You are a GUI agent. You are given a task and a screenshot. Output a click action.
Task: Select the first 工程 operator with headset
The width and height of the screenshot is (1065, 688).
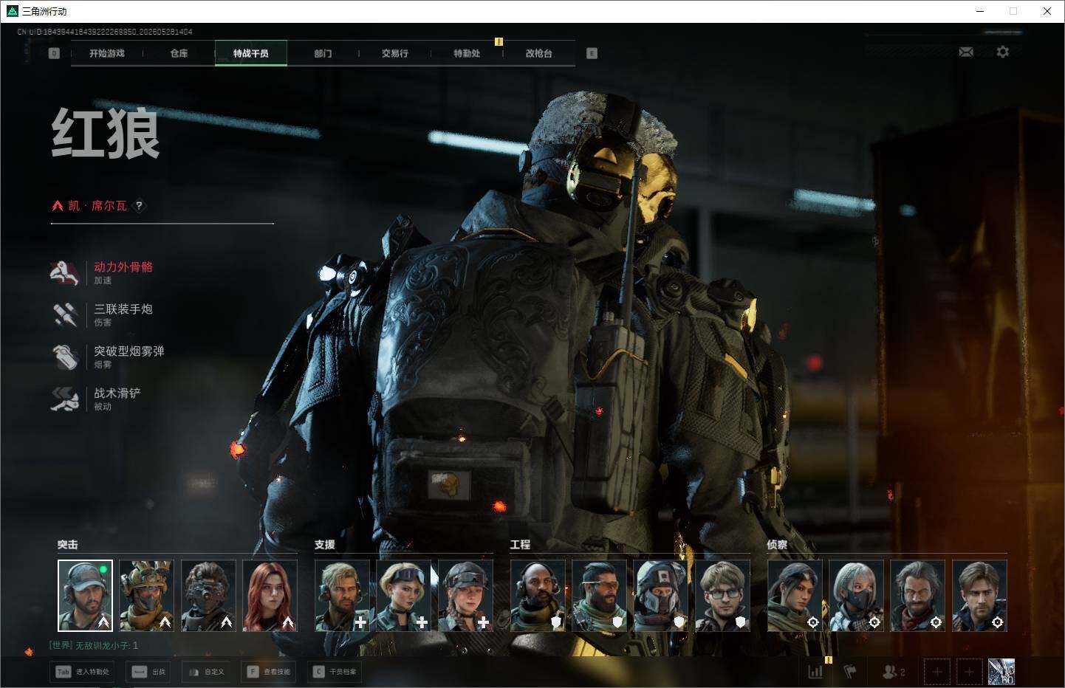point(538,596)
